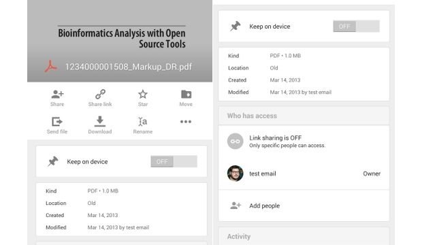This screenshot has height=245, width=435.
Task: Tap the Rename icon
Action: coord(142,122)
